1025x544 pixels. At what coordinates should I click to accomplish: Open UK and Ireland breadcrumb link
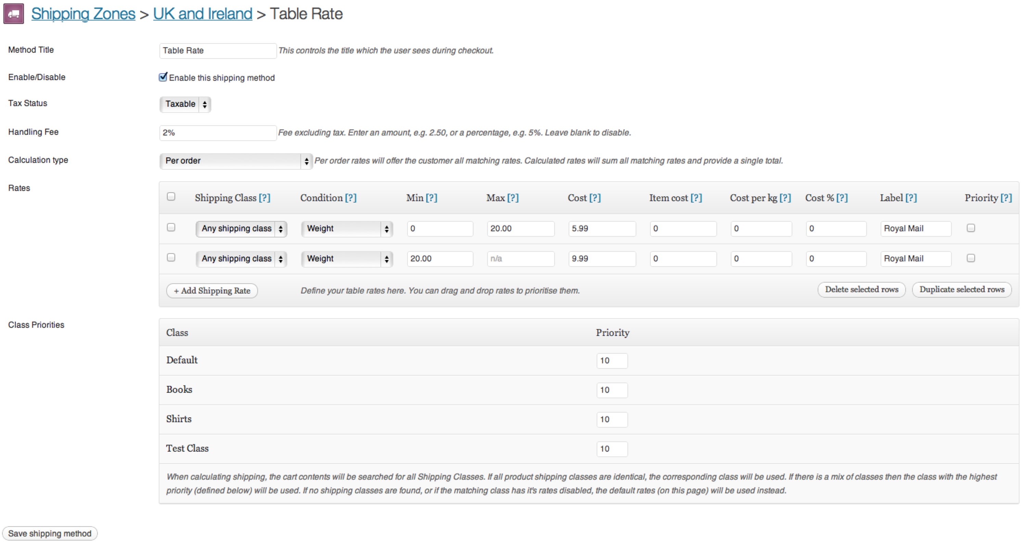[x=203, y=14]
